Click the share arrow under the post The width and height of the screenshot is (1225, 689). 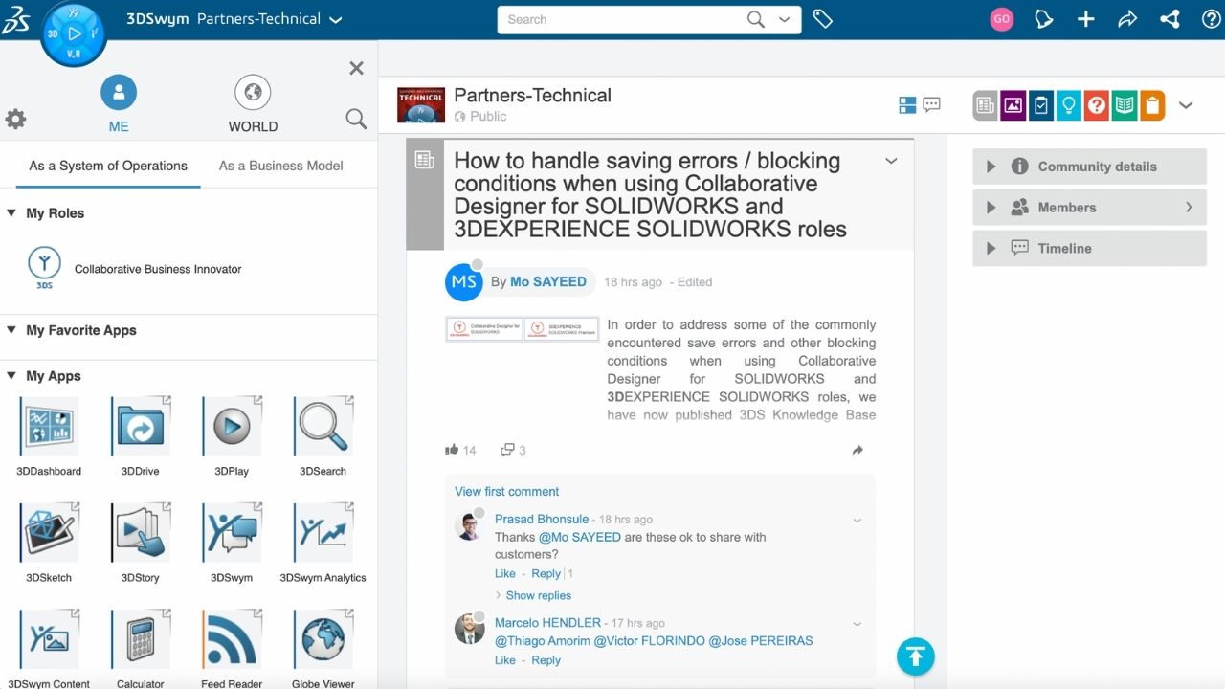[x=857, y=450]
